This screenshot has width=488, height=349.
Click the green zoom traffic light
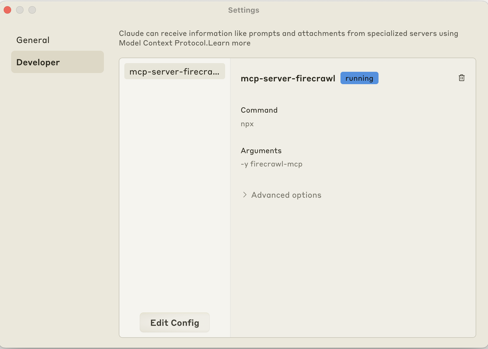click(32, 10)
